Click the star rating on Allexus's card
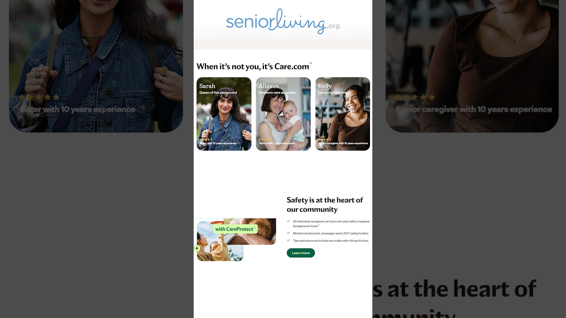Image resolution: width=566 pixels, height=318 pixels. click(x=265, y=140)
